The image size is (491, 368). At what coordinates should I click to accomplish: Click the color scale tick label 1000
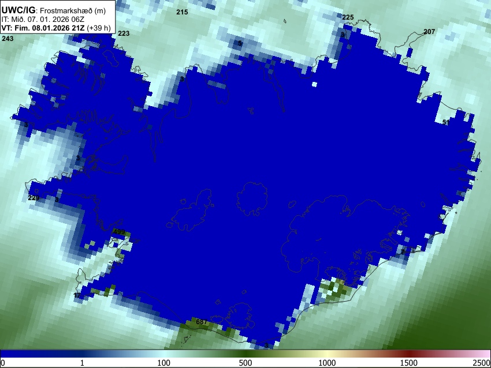[327, 363]
